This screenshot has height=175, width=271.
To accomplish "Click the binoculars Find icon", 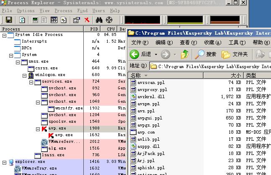I will pyautogui.click(x=99, y=20).
